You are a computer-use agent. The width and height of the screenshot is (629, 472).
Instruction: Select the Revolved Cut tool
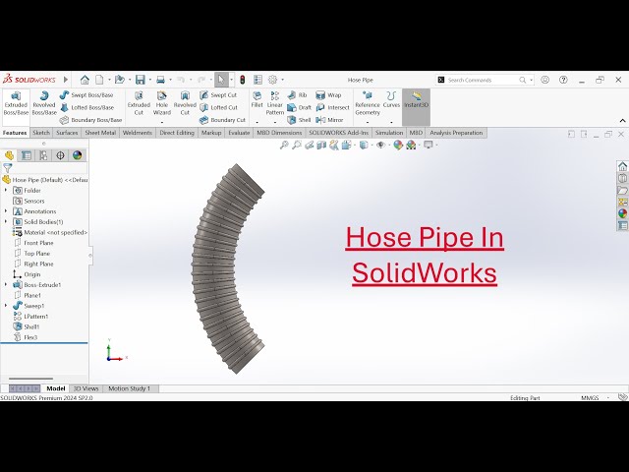pyautogui.click(x=185, y=103)
